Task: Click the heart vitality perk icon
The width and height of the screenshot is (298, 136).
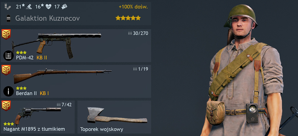Action: pyautogui.click(x=49, y=7)
